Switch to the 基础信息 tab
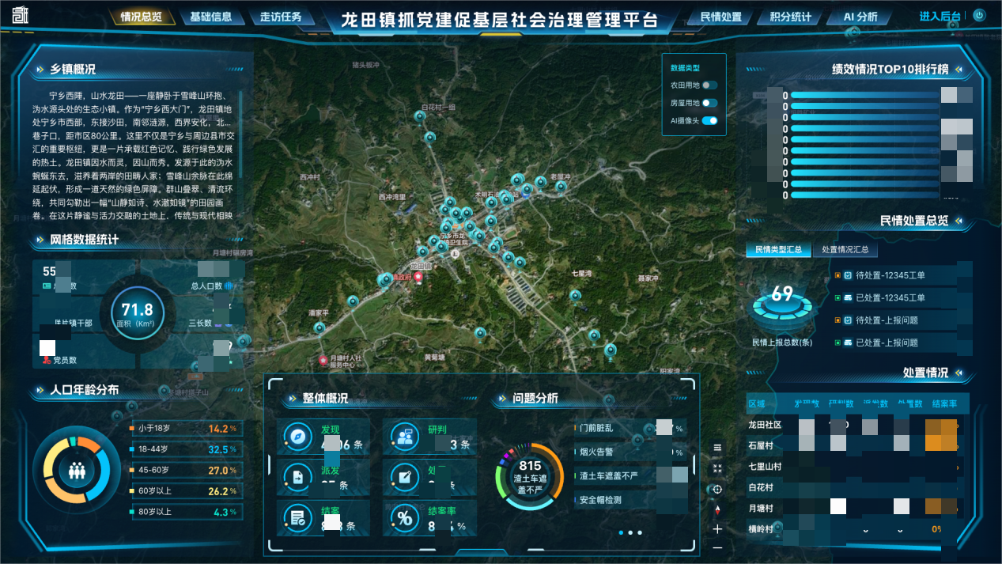1002x564 pixels. coord(211,17)
